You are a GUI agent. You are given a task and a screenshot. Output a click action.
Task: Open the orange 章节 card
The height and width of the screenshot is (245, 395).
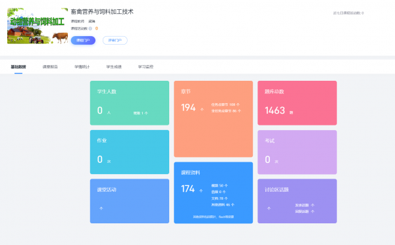(x=213, y=119)
